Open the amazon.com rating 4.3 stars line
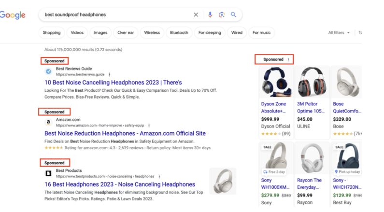Image resolution: width=384 pixels, height=212 pixels. click(x=128, y=148)
